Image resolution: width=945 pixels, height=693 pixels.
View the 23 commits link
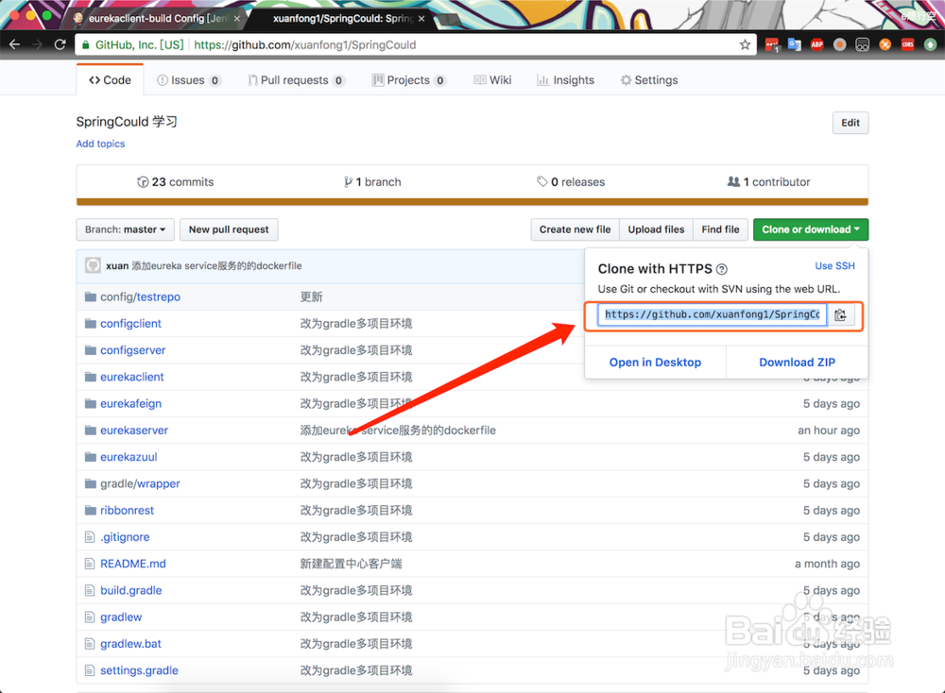[x=176, y=182]
